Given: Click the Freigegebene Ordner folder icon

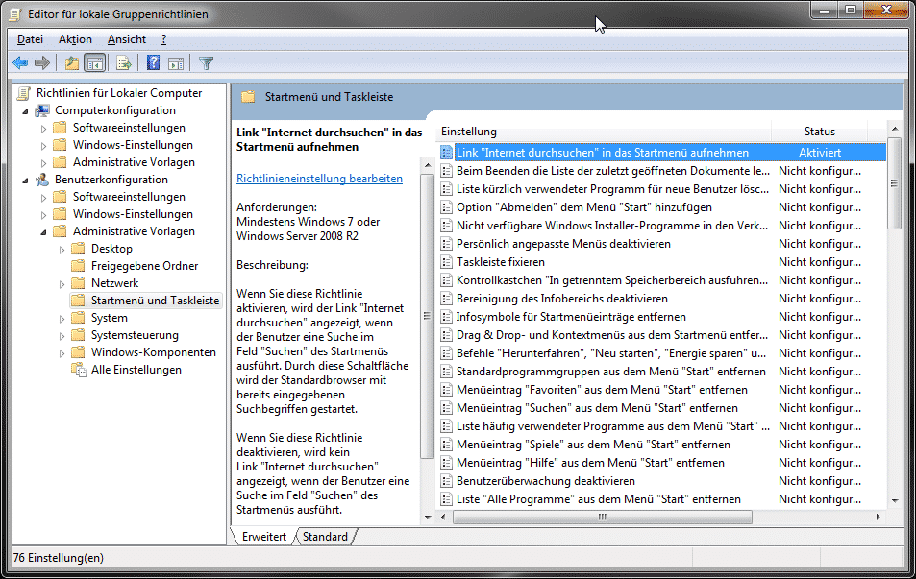Looking at the screenshot, I should pos(78,266).
